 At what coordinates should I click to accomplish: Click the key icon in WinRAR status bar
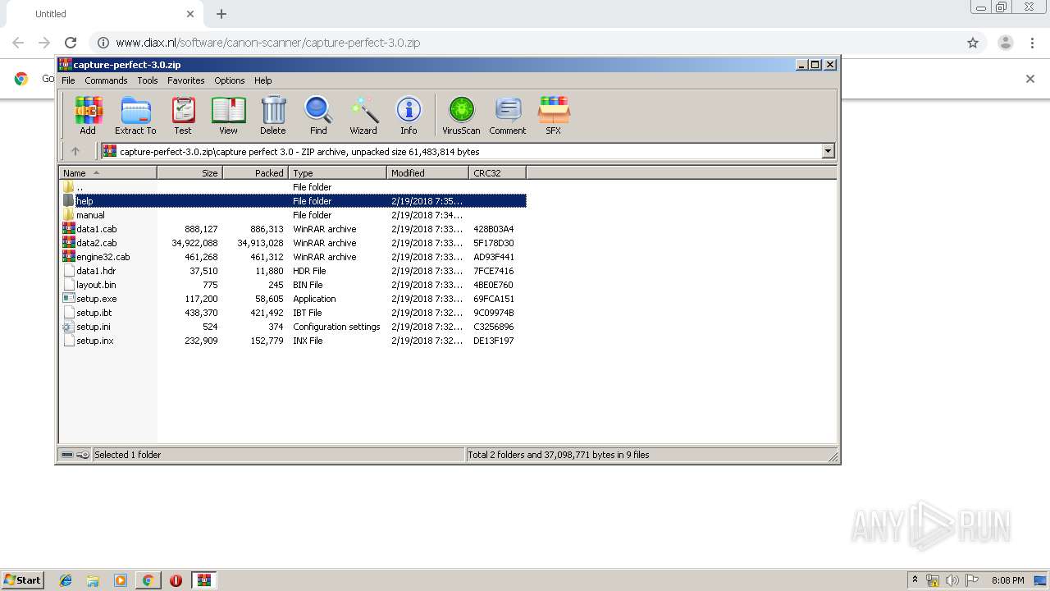pyautogui.click(x=83, y=455)
